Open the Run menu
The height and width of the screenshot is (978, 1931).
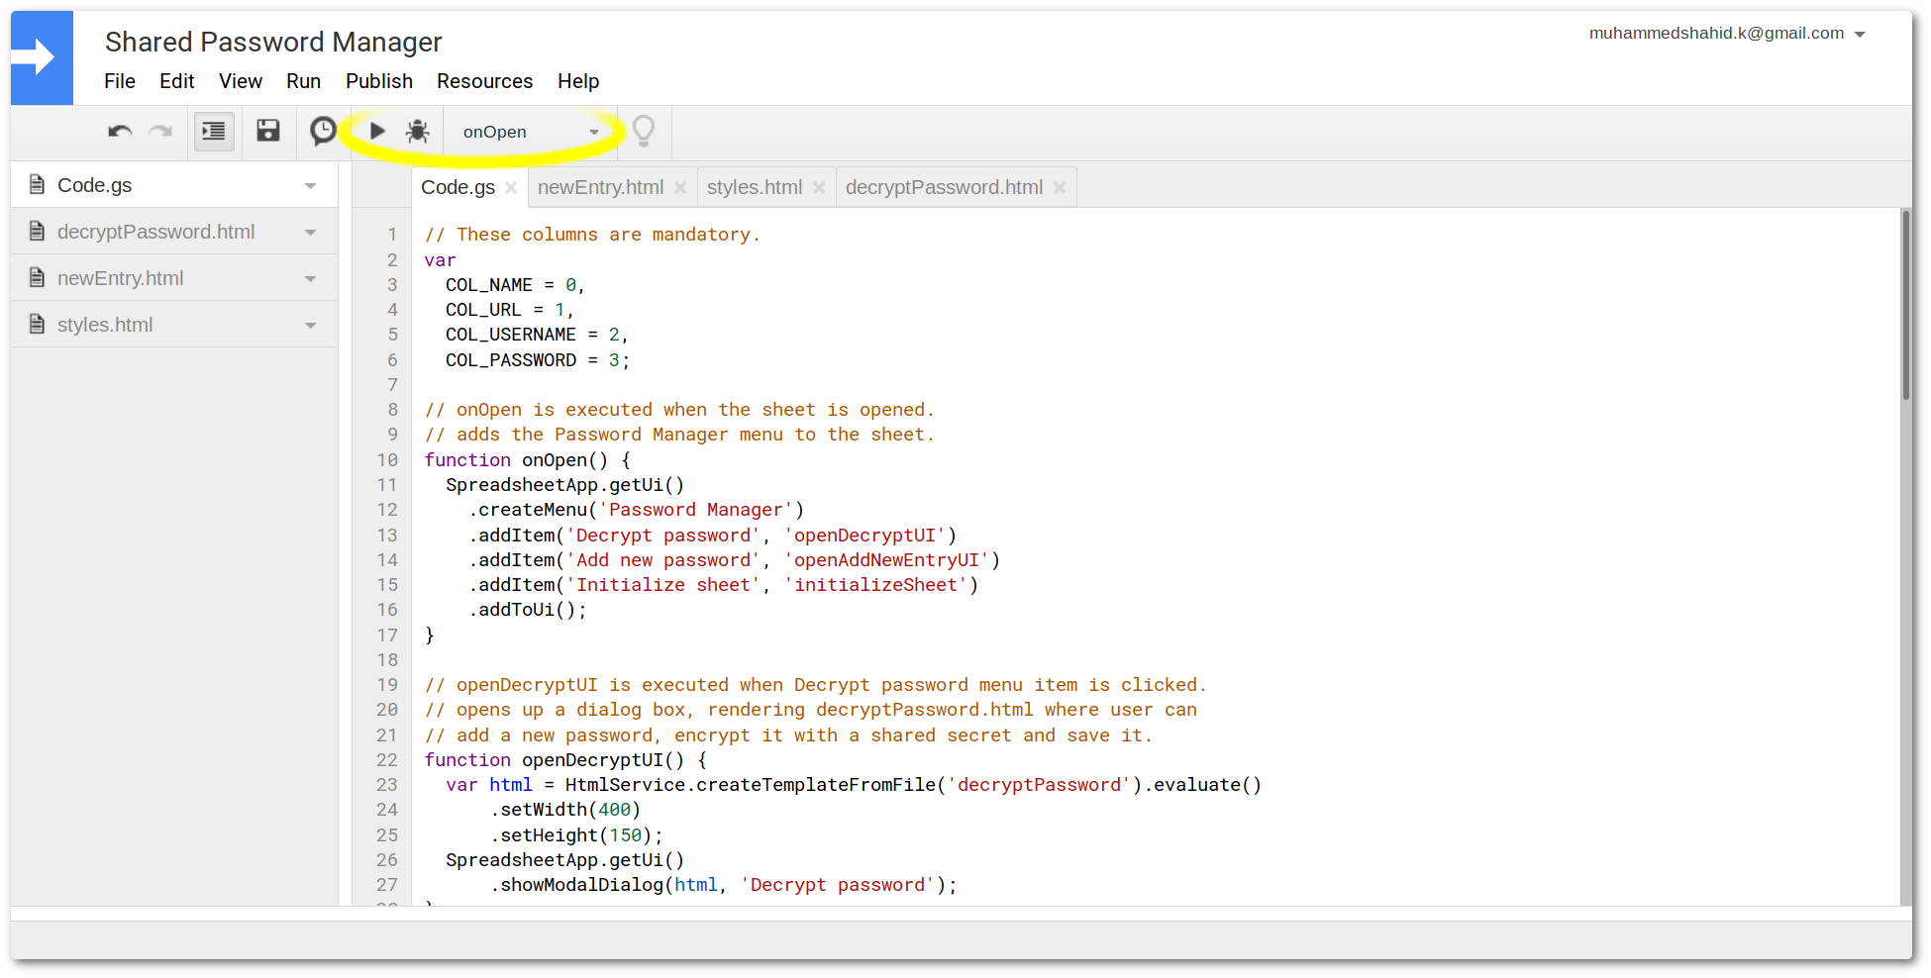pyautogui.click(x=304, y=81)
